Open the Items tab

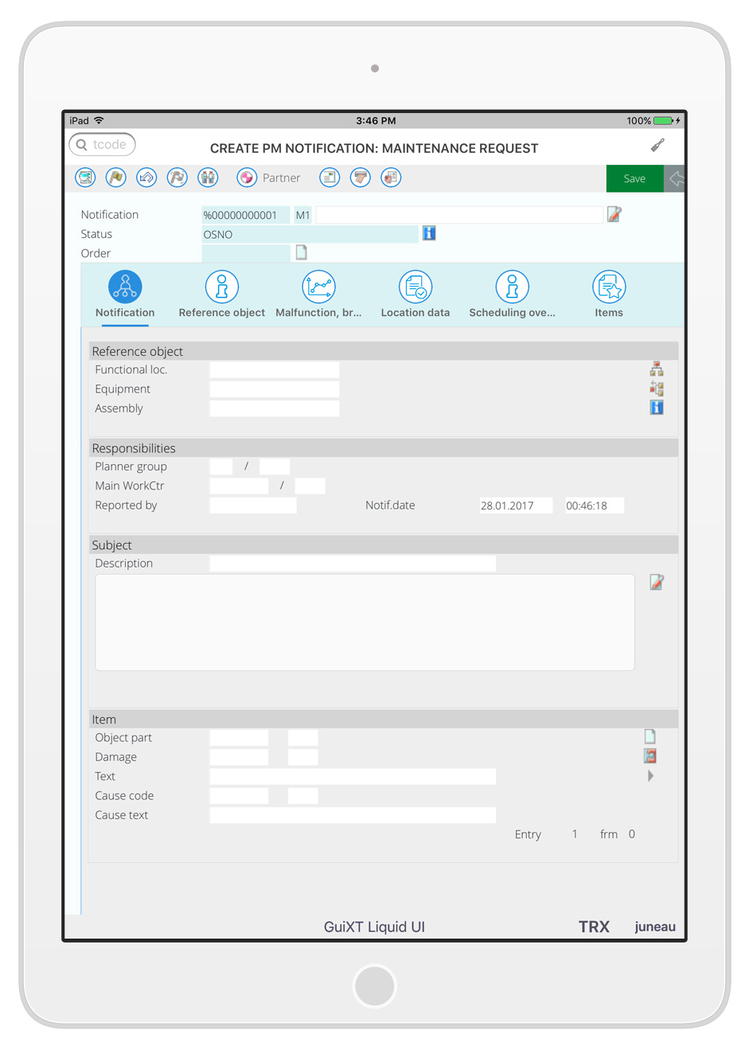pyautogui.click(x=609, y=294)
